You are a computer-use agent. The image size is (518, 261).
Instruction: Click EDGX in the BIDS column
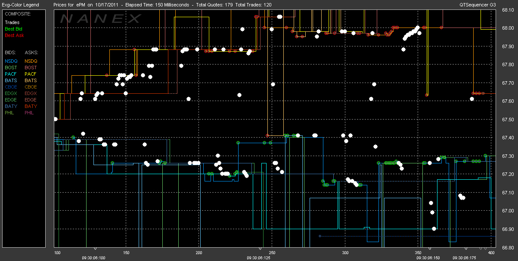[x=11, y=93]
